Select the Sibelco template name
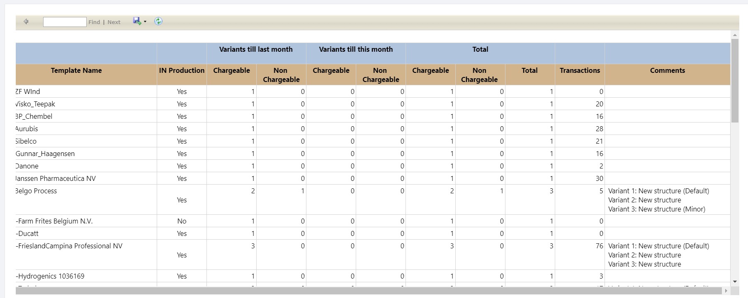Image resolution: width=748 pixels, height=298 pixels. pyautogui.click(x=26, y=141)
